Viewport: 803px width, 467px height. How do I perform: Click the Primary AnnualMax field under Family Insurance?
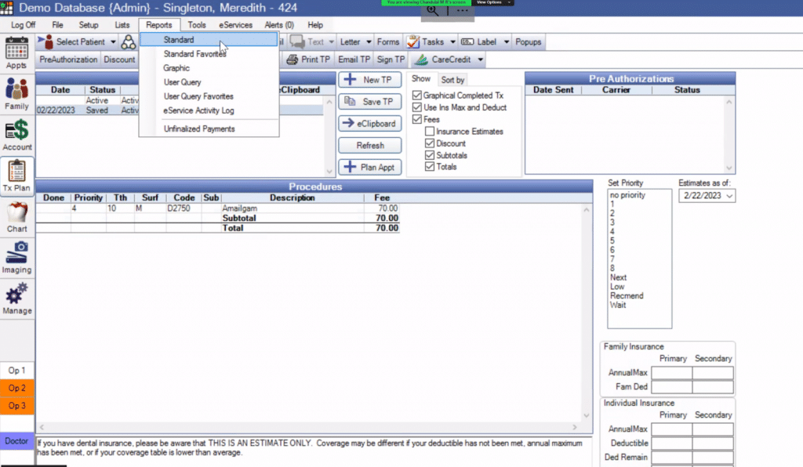(x=671, y=373)
